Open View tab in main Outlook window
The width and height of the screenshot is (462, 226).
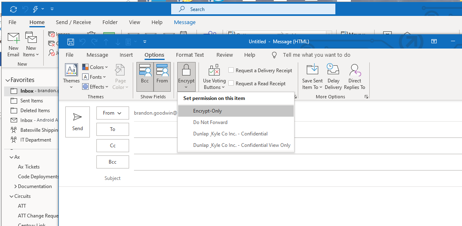(134, 22)
